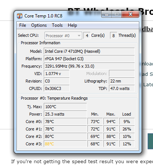
Task: Click Core #3 minimum temperature 68°C
Action: click(95, 144)
